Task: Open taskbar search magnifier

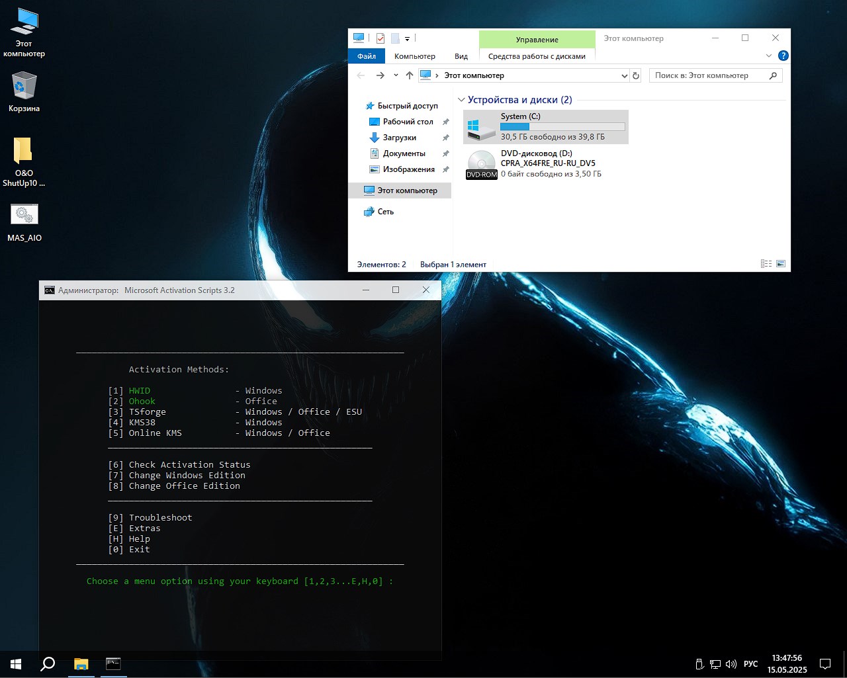Action: pyautogui.click(x=48, y=664)
